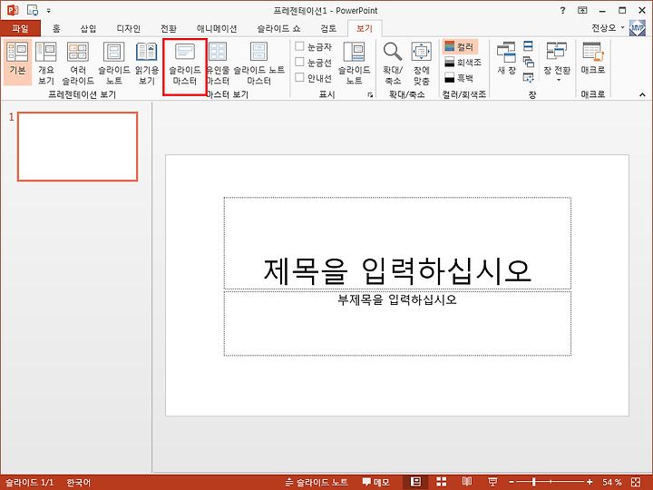Click the PowerPoint application icon in title bar
Screen dimensions: 653x490
tap(13, 10)
